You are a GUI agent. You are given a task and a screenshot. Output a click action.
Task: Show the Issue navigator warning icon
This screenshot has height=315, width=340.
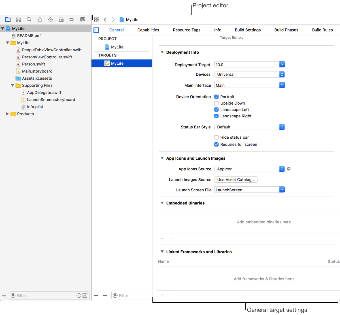tap(40, 20)
